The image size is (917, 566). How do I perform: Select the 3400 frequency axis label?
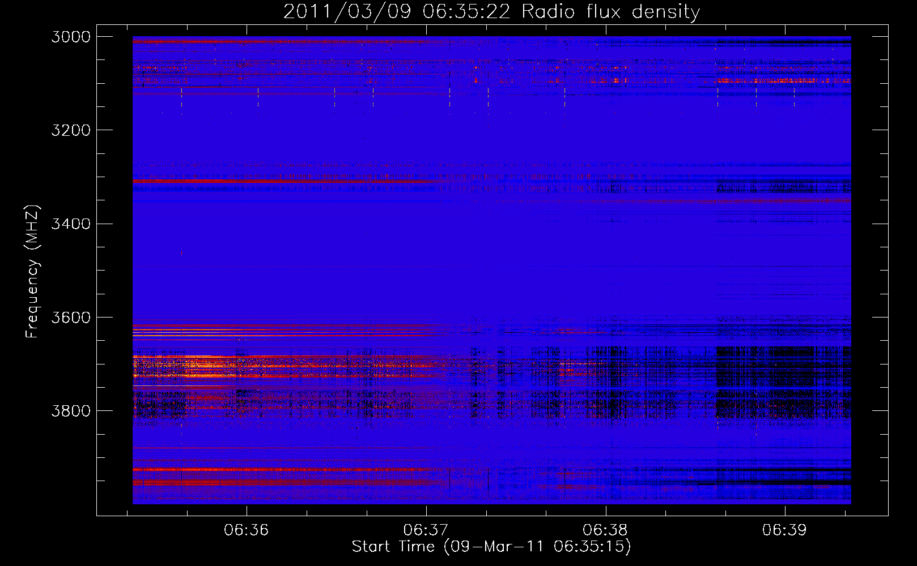71,224
